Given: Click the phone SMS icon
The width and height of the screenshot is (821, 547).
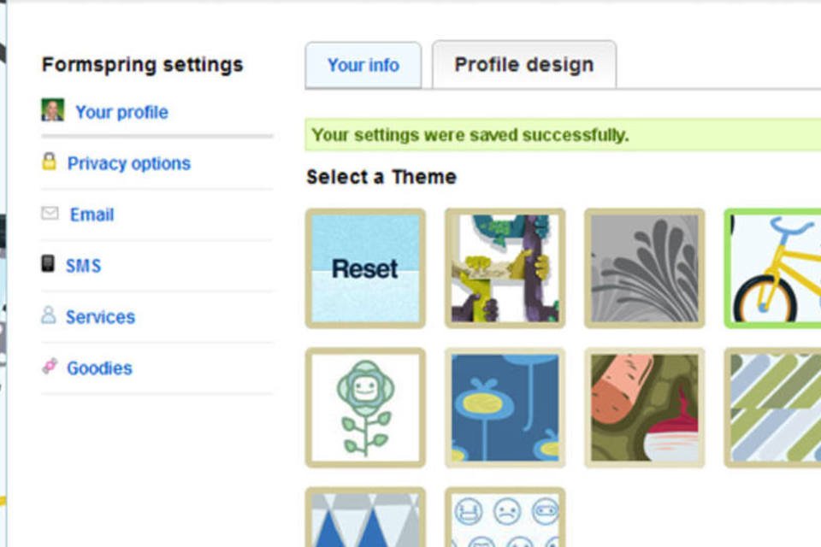Looking at the screenshot, I should (x=48, y=264).
